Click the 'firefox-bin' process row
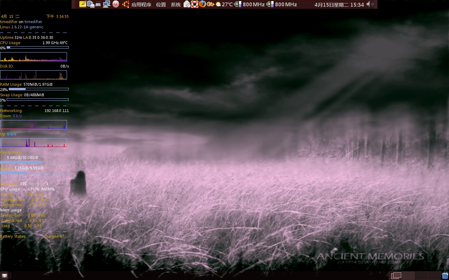Image resolution: width=449 pixels, height=280 pixels. click(23, 215)
